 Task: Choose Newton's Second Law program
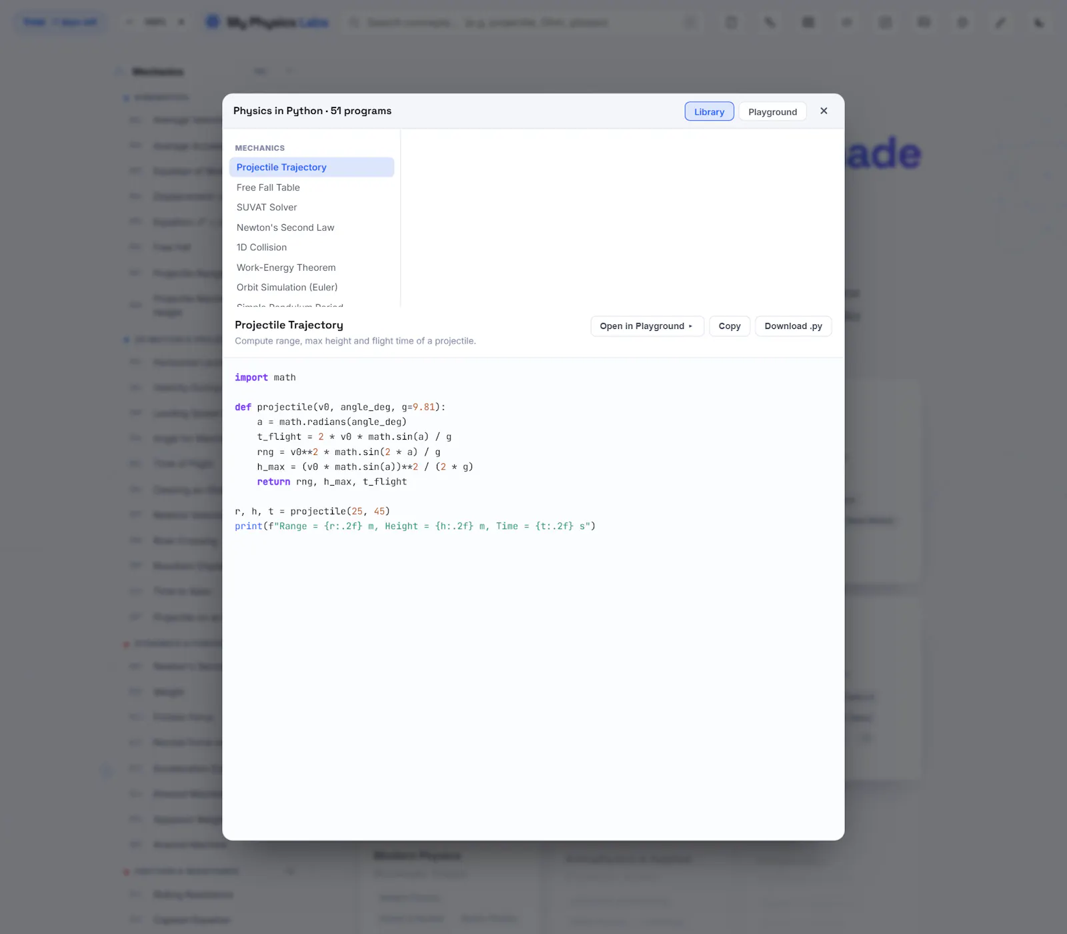click(311, 227)
